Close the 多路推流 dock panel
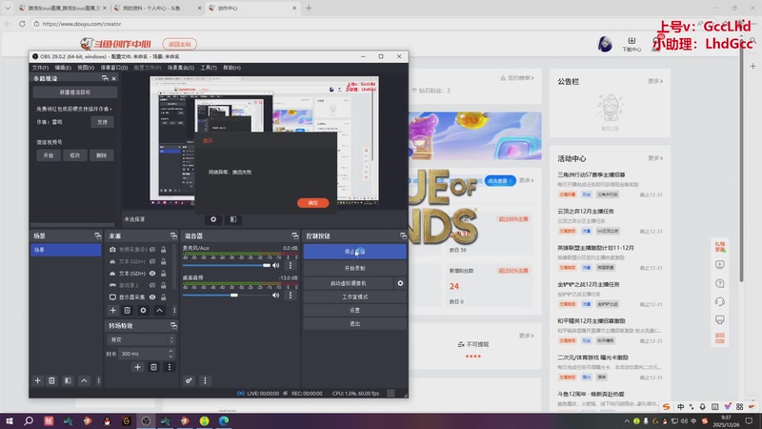Viewport: 762px width, 429px height. click(114, 78)
